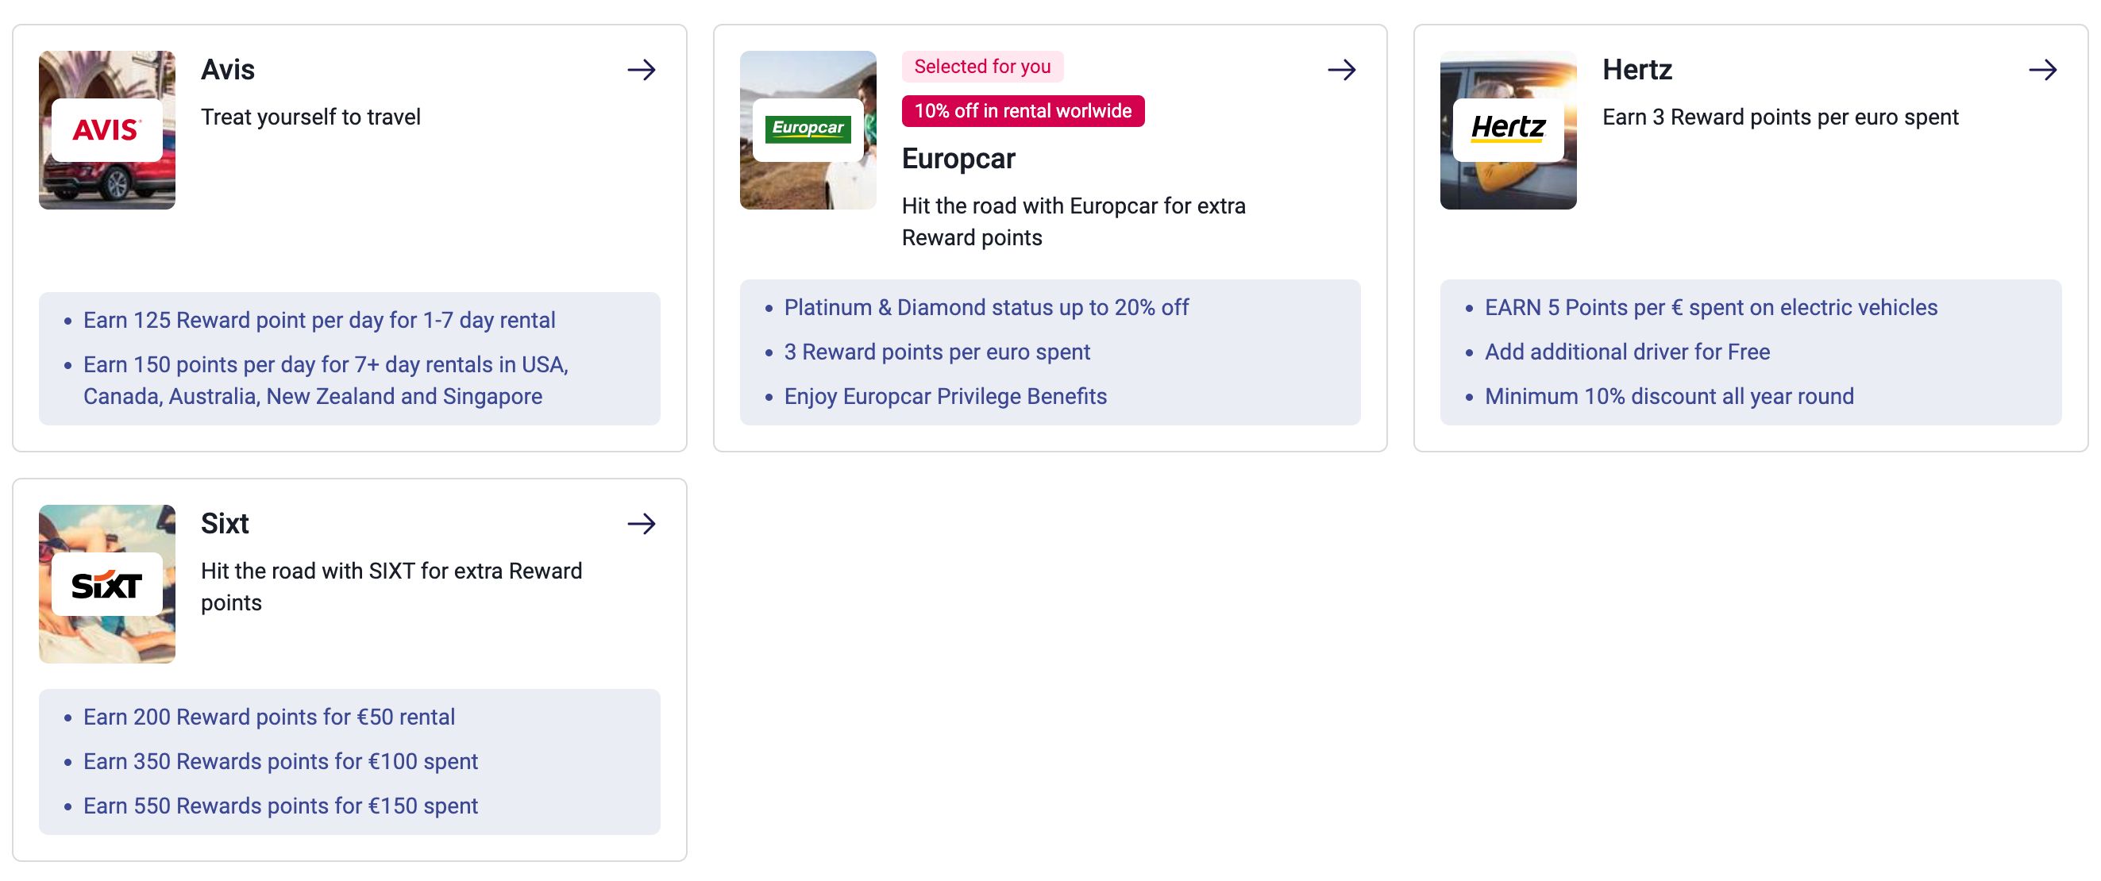Viewport: 2101px width, 881px height.
Task: Click 'Minimum 10% discount all year round' bullet
Action: click(1668, 397)
